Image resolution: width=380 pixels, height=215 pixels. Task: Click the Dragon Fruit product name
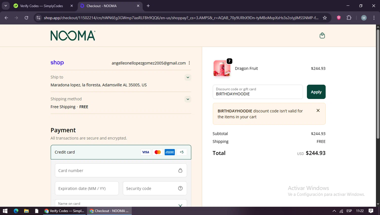tap(246, 69)
